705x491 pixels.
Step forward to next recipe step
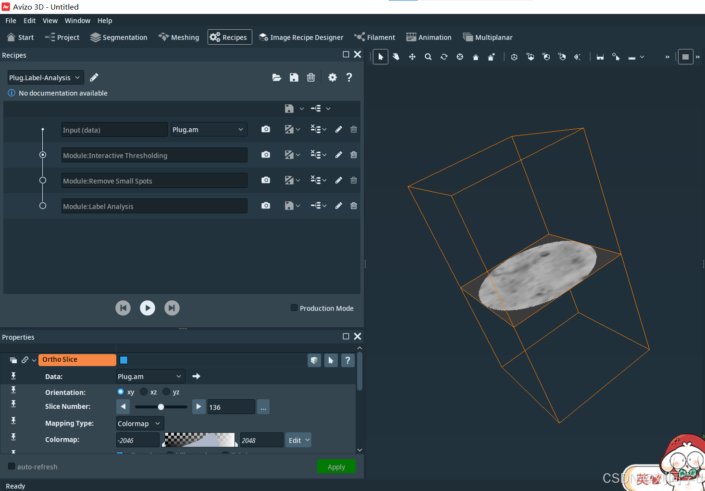(172, 307)
